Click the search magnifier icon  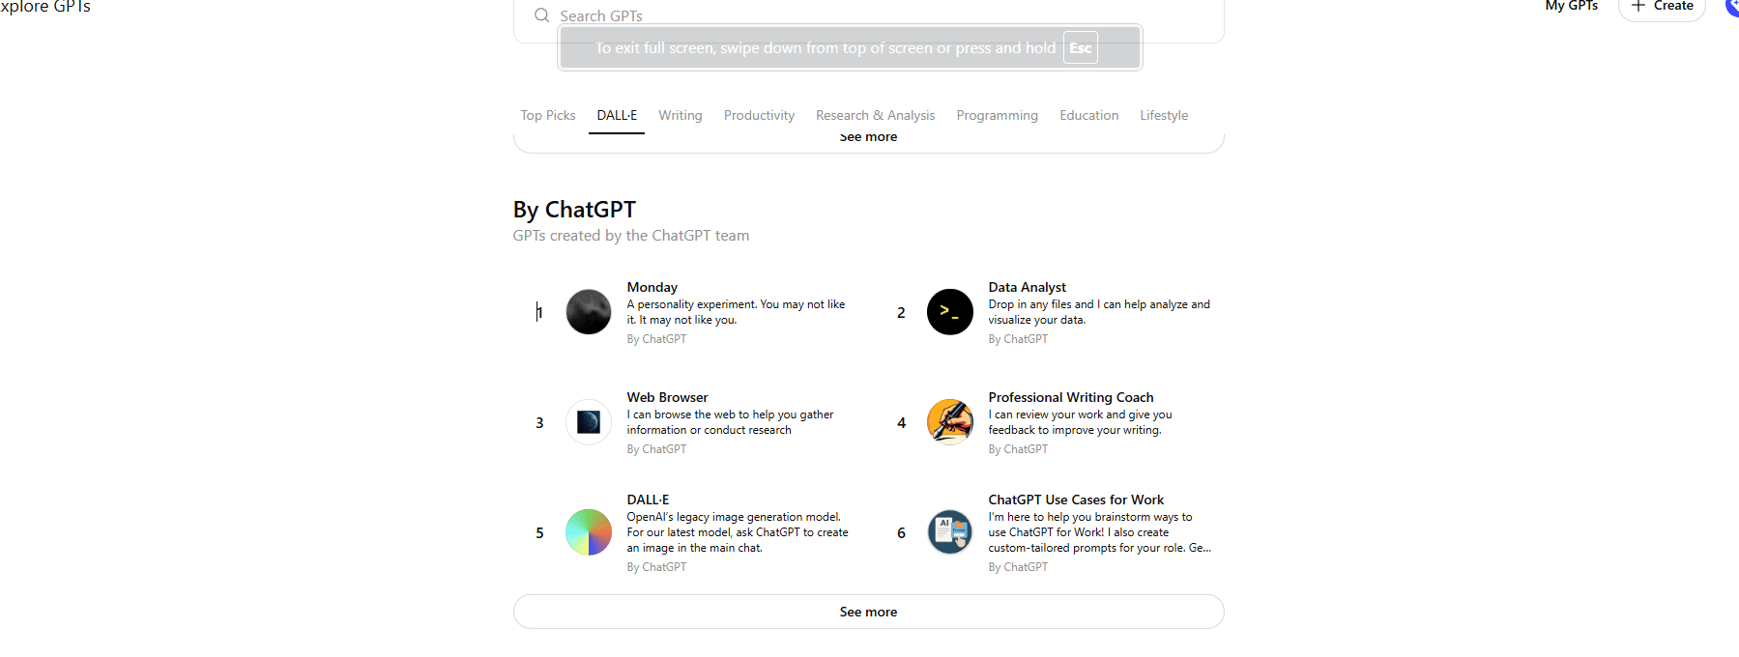tap(541, 15)
